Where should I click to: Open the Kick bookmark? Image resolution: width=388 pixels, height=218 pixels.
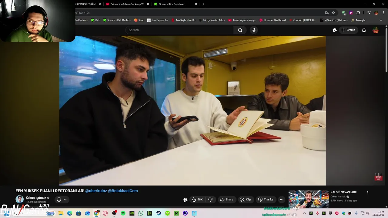click(95, 20)
